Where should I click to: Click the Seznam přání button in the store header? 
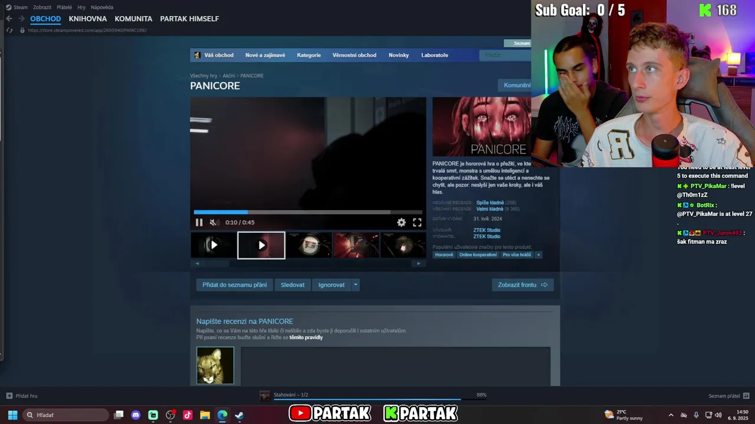pos(518,43)
